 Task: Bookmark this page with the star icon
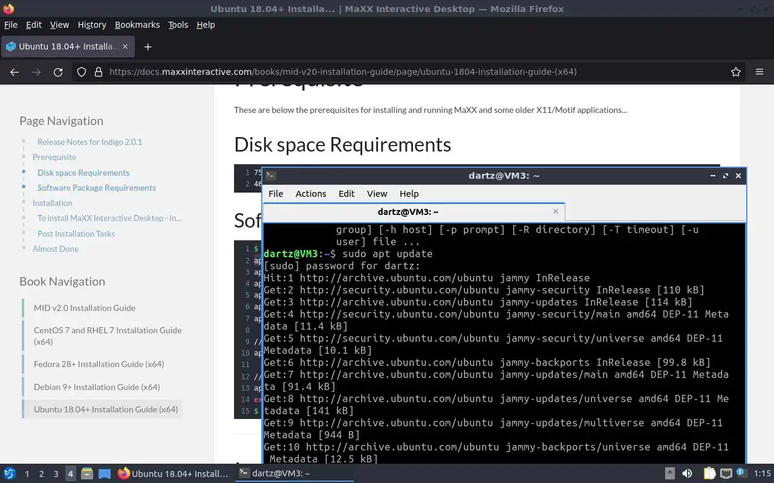tap(736, 72)
